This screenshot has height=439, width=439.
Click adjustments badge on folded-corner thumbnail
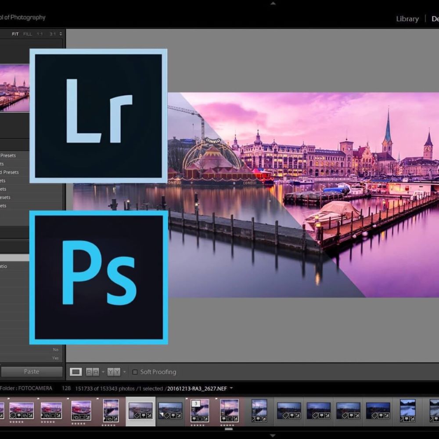tap(179, 416)
